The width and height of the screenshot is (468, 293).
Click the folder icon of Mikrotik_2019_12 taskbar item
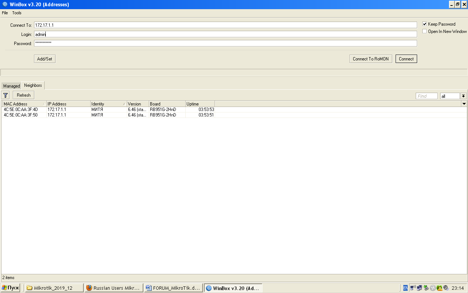pos(30,288)
